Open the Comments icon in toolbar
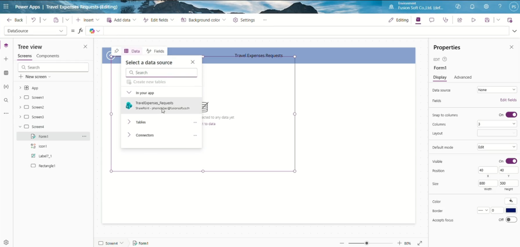520x247 pixels. pos(432,20)
